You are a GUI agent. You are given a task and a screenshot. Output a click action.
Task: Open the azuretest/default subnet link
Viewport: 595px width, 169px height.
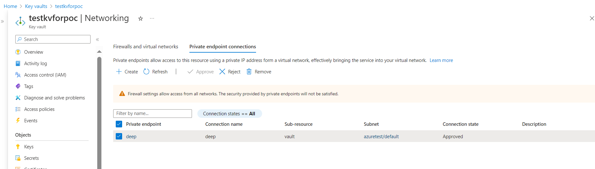[381, 137]
